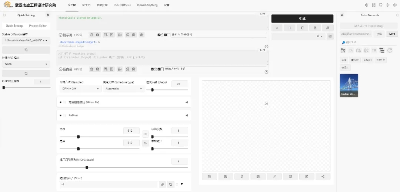
Task: Refresh the Extra Network Lora list
Action: [x=390, y=51]
